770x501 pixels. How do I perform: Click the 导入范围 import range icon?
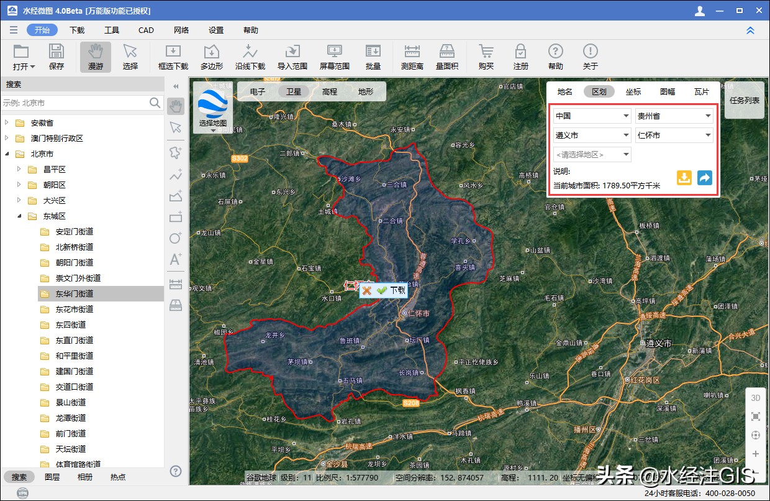pos(292,52)
